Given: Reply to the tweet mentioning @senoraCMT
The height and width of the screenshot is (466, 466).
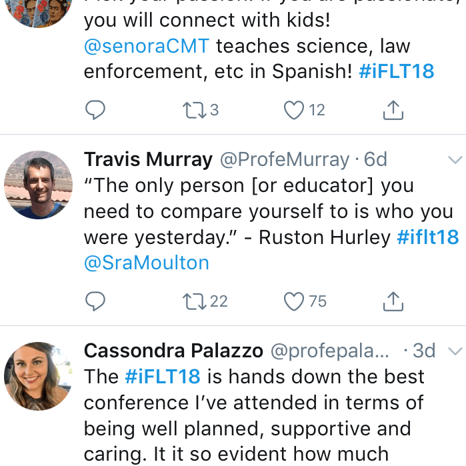Looking at the screenshot, I should (x=95, y=110).
